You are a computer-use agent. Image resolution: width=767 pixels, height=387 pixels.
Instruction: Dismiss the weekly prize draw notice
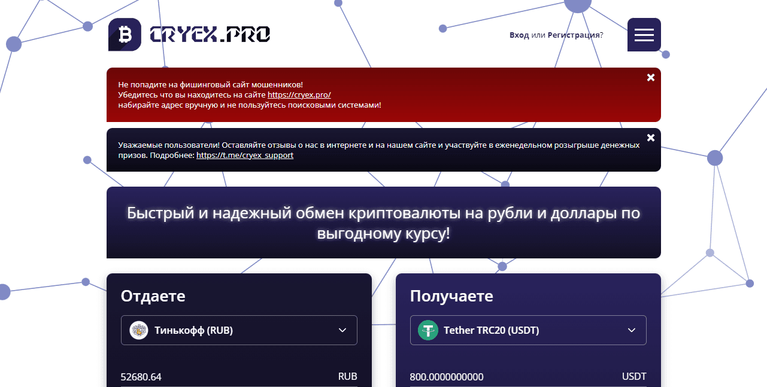(x=650, y=138)
